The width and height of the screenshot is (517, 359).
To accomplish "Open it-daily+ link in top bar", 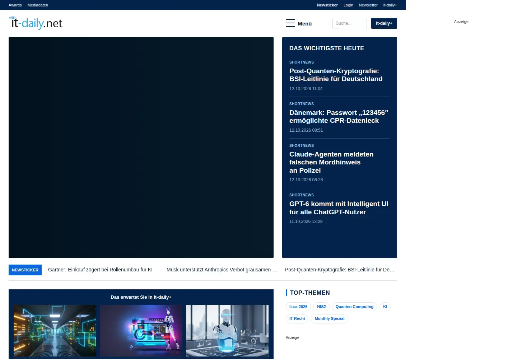I will coord(390,5).
